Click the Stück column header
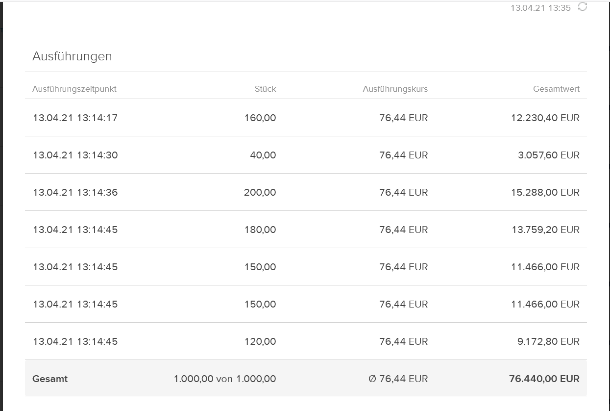 click(265, 89)
